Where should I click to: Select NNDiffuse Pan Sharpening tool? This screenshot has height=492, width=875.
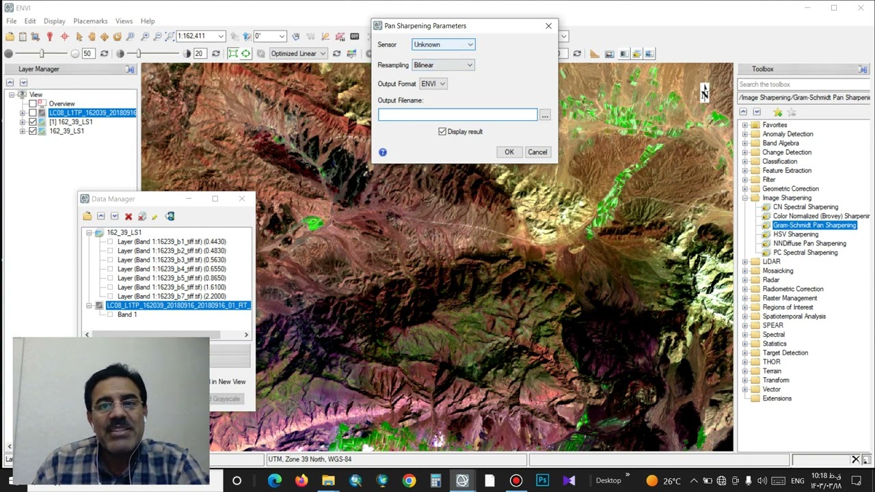point(809,243)
